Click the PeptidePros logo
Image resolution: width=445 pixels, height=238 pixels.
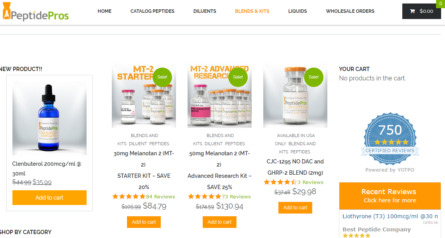[35, 12]
